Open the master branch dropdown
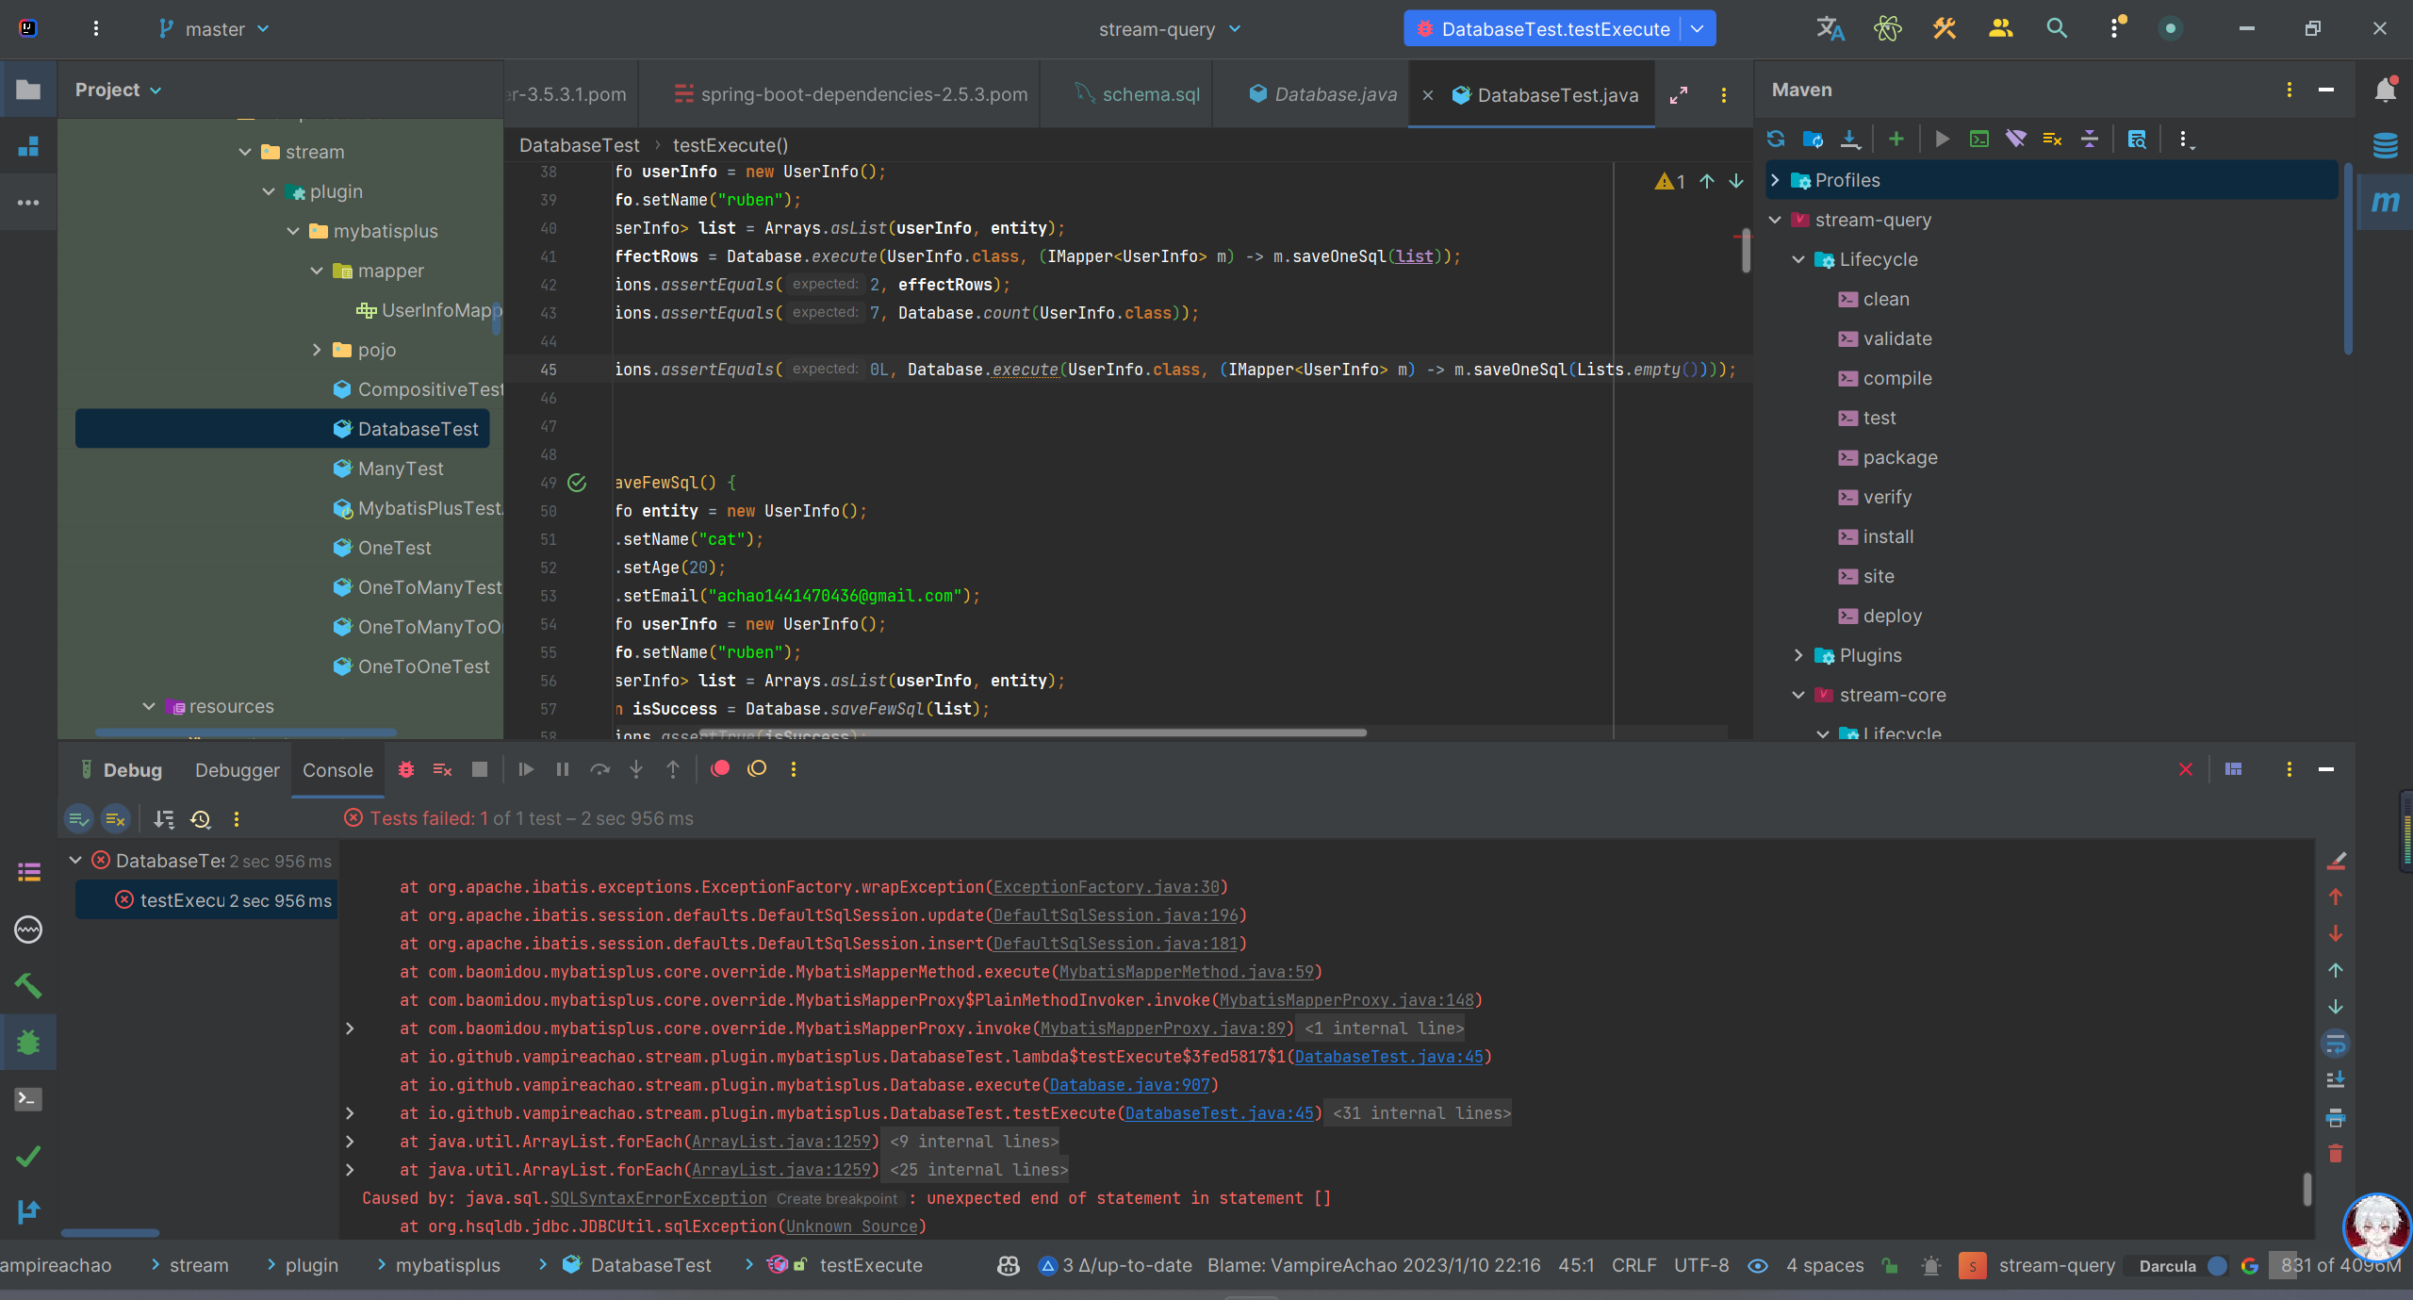Screen dimensions: 2413x1300 [x=215, y=29]
